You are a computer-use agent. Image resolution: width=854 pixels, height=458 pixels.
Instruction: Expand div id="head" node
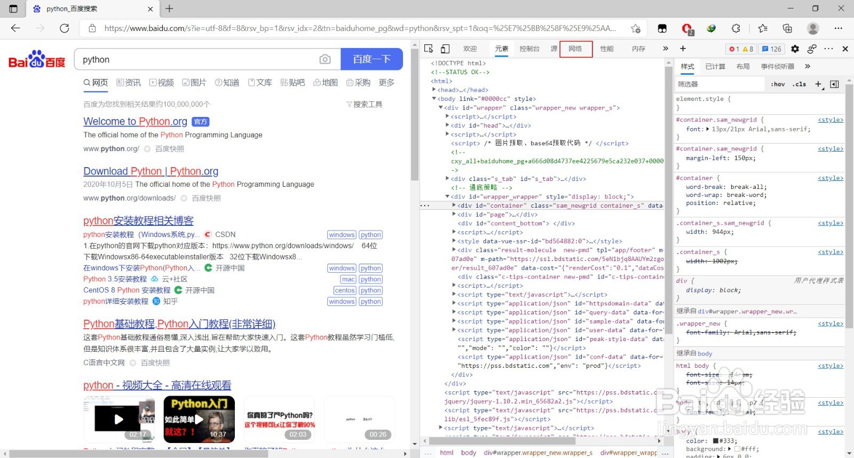point(447,125)
